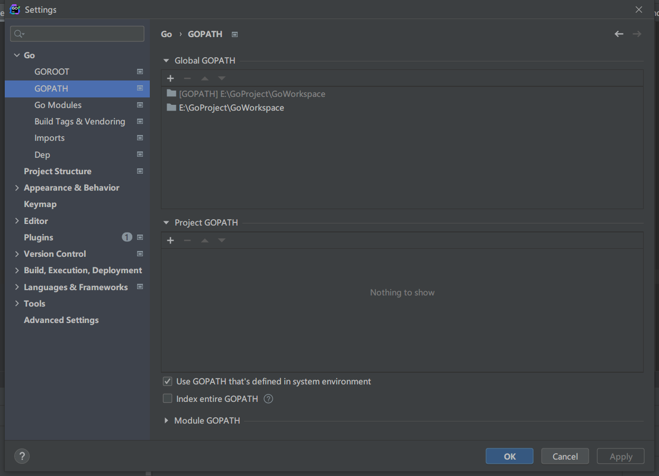Expand the Module GOPATH section

tap(166, 420)
